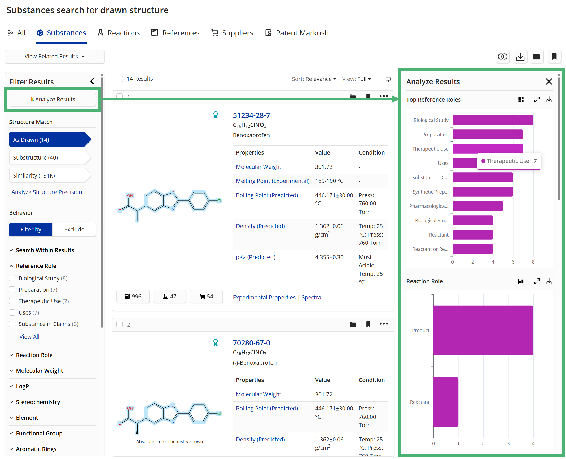Check the Preparation (7) filter

(12, 290)
